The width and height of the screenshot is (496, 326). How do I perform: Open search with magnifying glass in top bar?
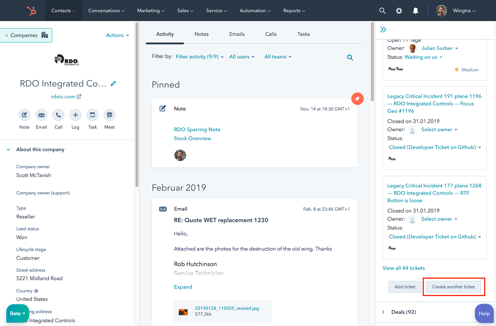pyautogui.click(x=382, y=11)
